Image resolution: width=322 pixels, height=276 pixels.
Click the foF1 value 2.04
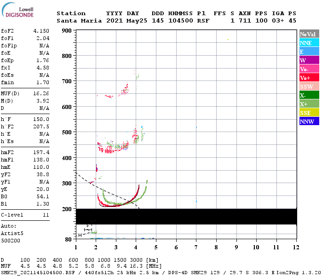pyautogui.click(x=43, y=38)
